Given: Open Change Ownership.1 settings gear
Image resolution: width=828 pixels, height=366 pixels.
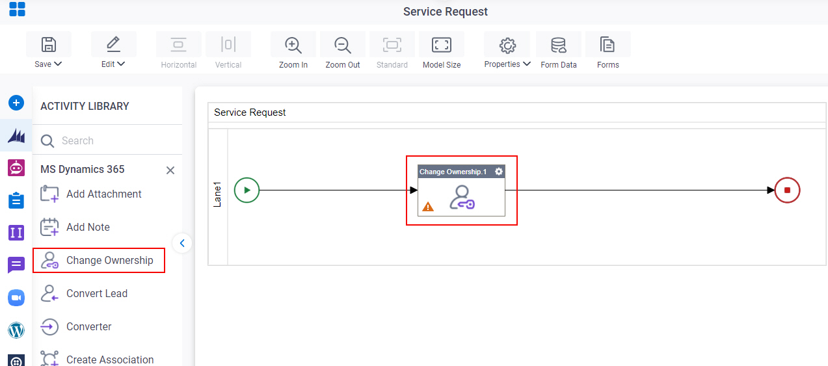Looking at the screenshot, I should click(x=499, y=172).
